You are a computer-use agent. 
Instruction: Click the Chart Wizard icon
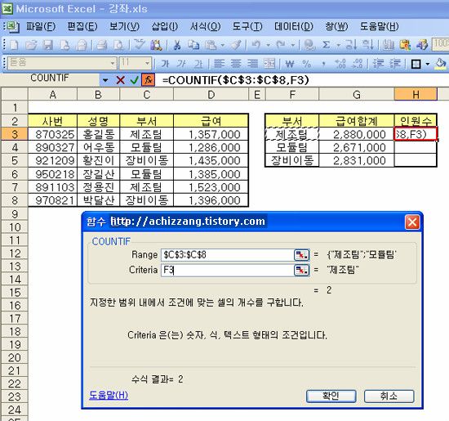click(389, 45)
